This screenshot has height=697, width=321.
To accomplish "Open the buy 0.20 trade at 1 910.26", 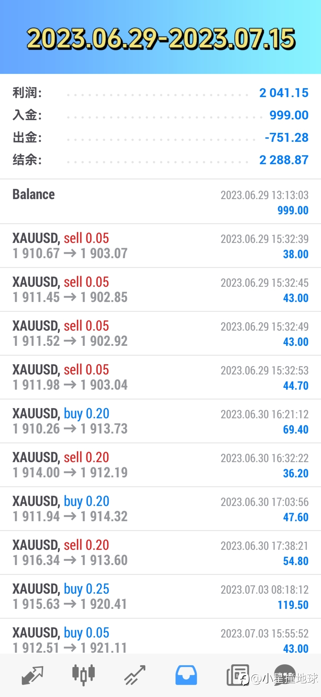I will (160, 421).
